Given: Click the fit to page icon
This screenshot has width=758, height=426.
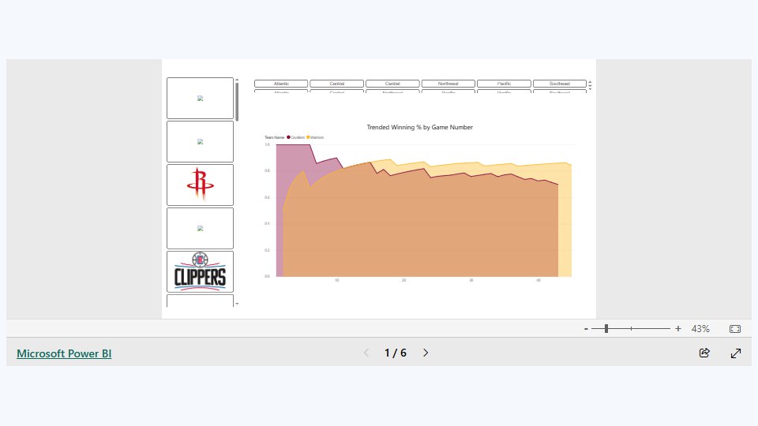Looking at the screenshot, I should 735,329.
